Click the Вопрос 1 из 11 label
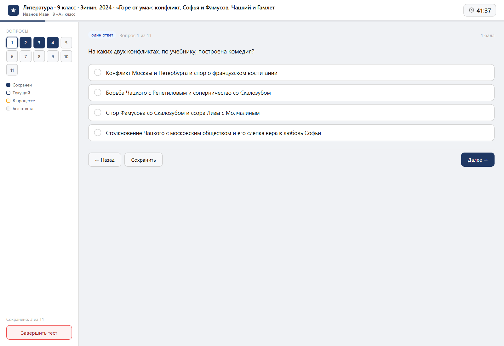The image size is (504, 346). 135,36
